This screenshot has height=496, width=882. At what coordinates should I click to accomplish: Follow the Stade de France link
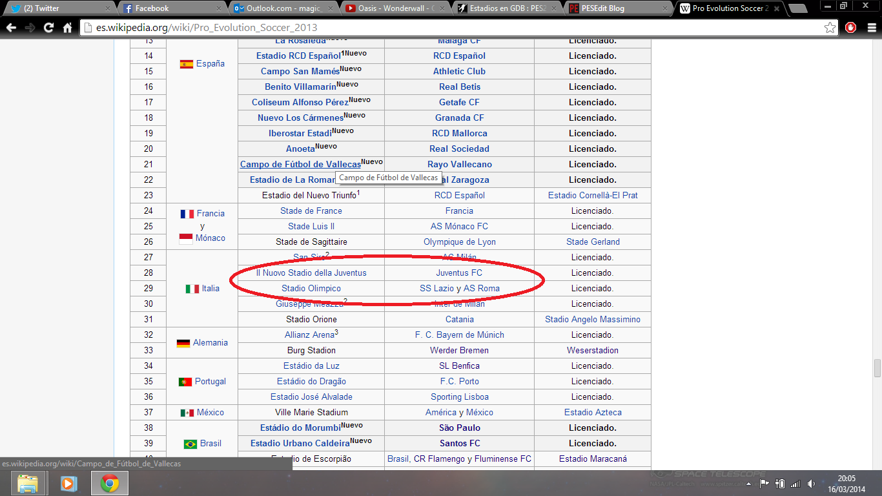coord(311,211)
